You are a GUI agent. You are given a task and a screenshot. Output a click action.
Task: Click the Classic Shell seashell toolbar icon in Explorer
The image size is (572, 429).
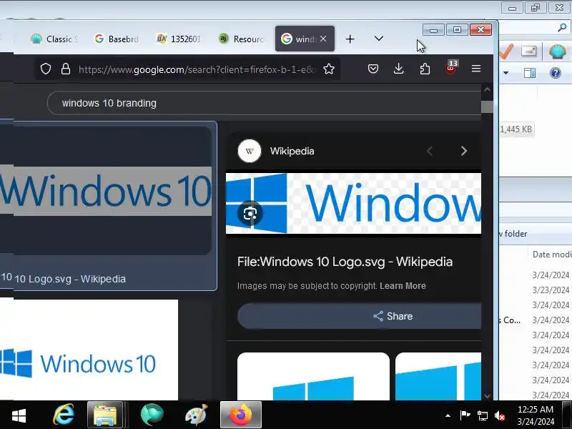point(558,51)
